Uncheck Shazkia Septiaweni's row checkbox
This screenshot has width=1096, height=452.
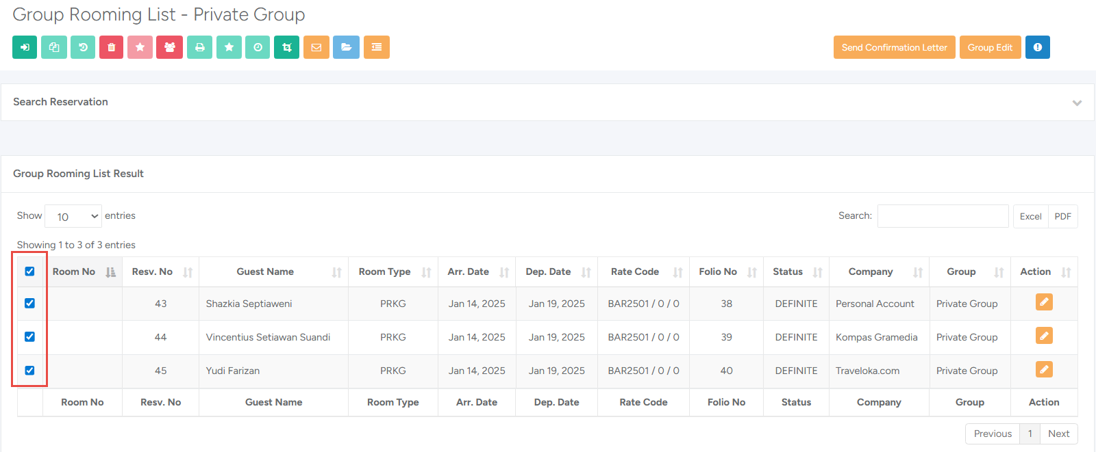coord(29,303)
